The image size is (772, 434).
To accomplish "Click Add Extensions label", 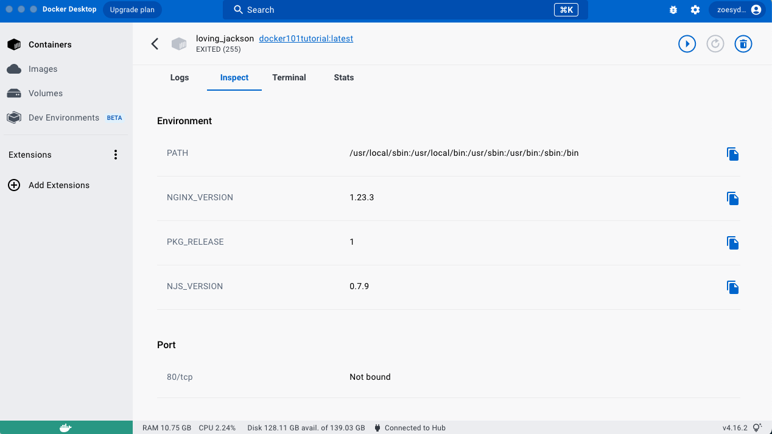I will (59, 185).
